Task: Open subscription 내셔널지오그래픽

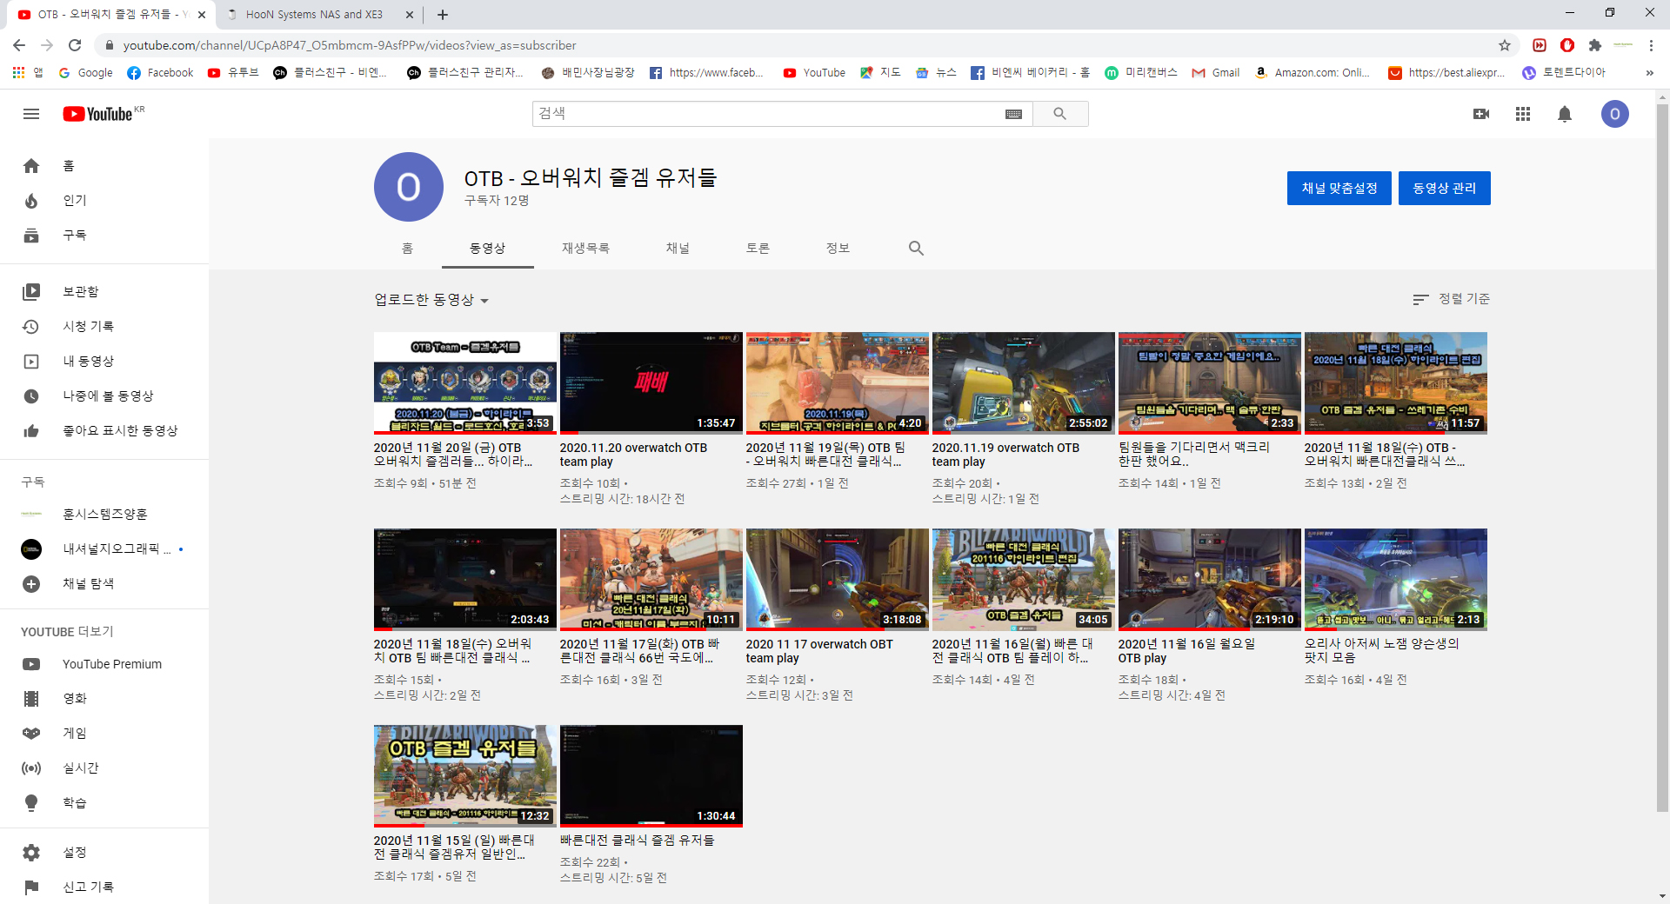Action: 104,549
